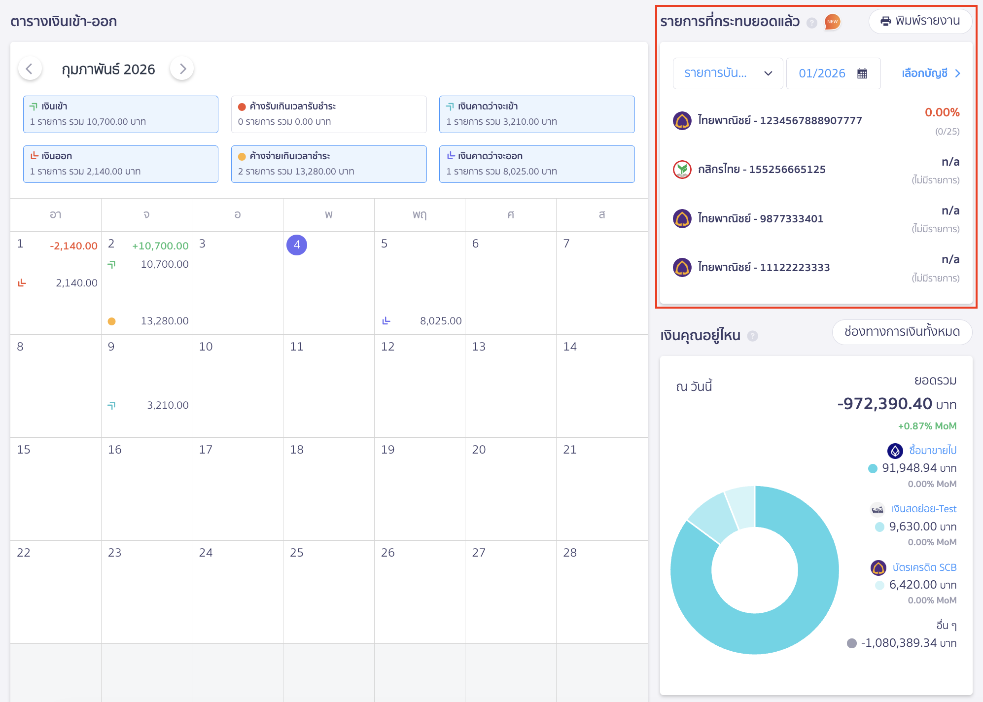Select today's date 4 in calendar
Image resolution: width=983 pixels, height=702 pixels.
[297, 245]
